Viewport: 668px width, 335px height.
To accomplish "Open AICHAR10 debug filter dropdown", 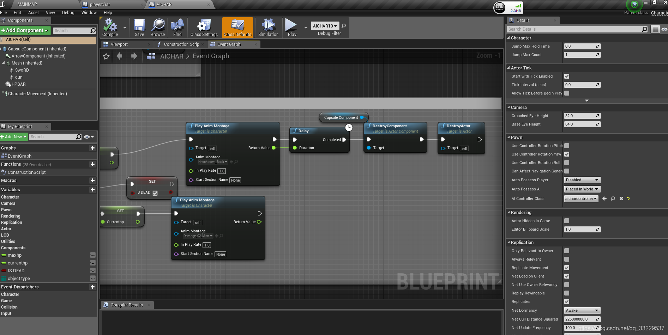I will pos(325,26).
